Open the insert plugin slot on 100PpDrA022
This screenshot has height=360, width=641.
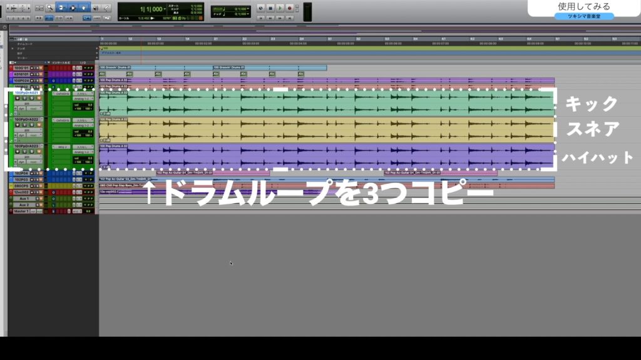click(61, 121)
